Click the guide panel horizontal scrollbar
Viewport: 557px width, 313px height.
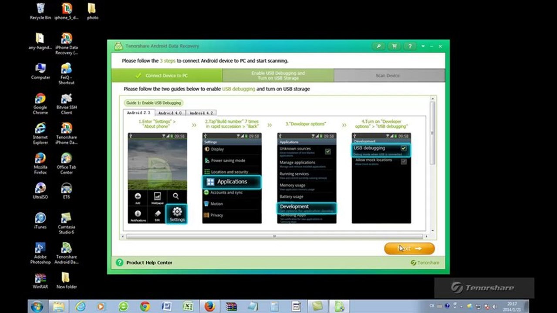(x=274, y=236)
